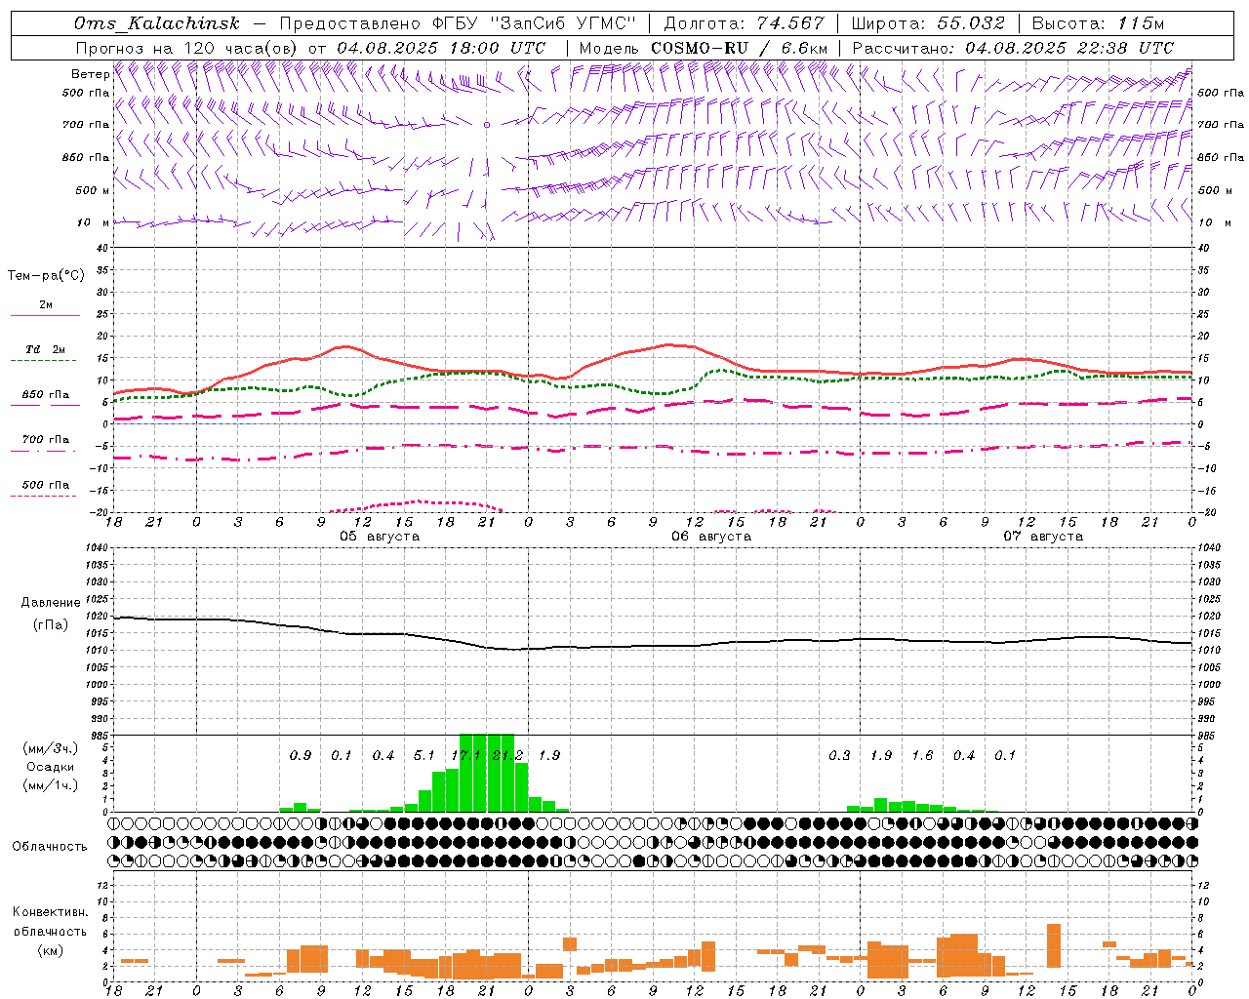The height and width of the screenshot is (999, 1249).
Task: Click the '(мм/1ч.)' precipitation unit label
Action: (51, 785)
